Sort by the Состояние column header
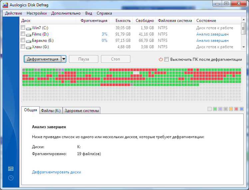 218,21
